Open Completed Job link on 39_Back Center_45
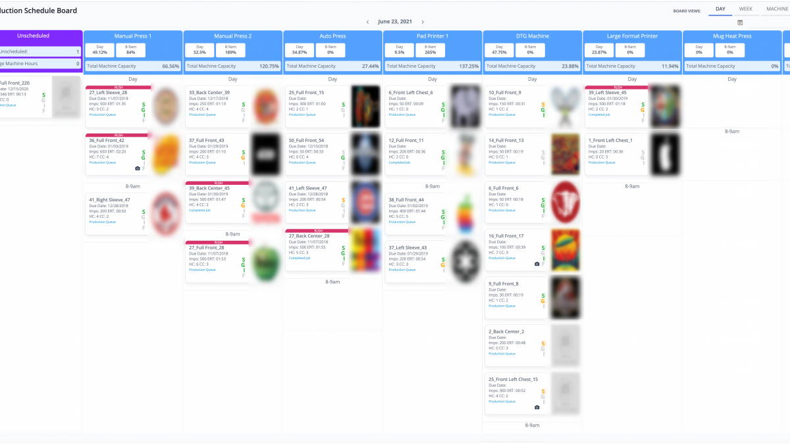The height and width of the screenshot is (444, 790). point(200,210)
